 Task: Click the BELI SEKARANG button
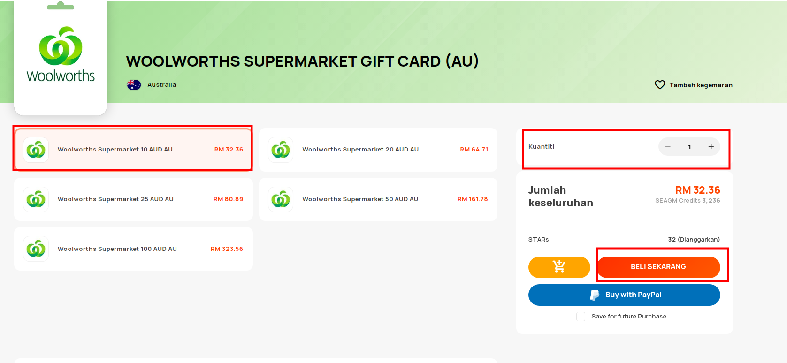coord(658,267)
